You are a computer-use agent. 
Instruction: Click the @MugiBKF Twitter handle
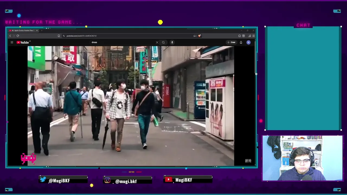pyautogui.click(x=59, y=181)
